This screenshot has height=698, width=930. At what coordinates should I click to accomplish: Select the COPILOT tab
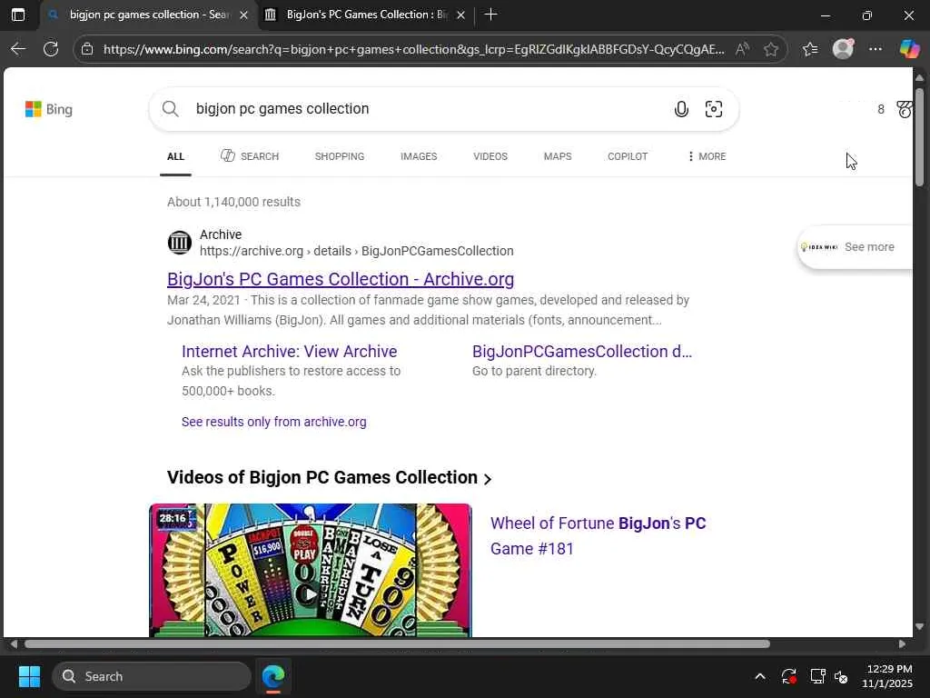pyautogui.click(x=628, y=156)
